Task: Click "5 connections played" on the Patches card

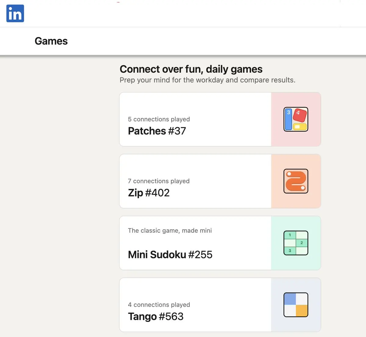Action: point(159,119)
